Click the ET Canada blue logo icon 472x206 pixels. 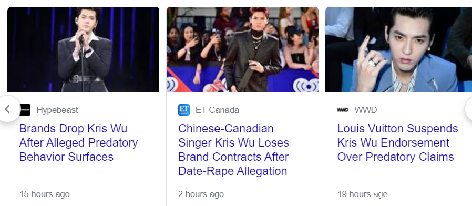184,110
